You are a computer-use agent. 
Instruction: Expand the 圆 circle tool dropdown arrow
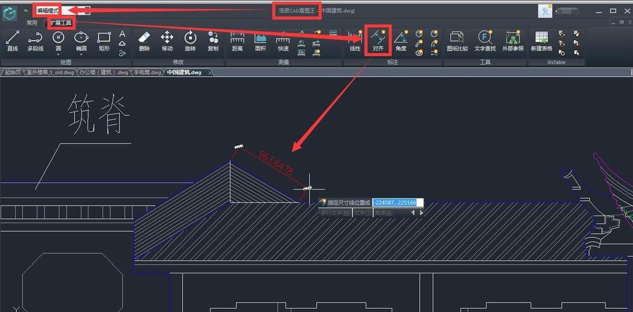click(58, 55)
